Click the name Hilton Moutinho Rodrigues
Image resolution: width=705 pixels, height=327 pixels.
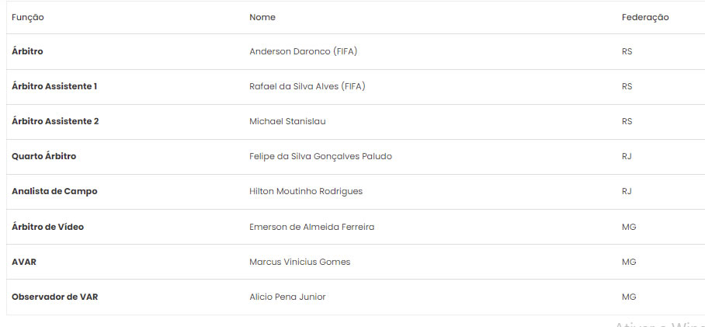pos(306,191)
